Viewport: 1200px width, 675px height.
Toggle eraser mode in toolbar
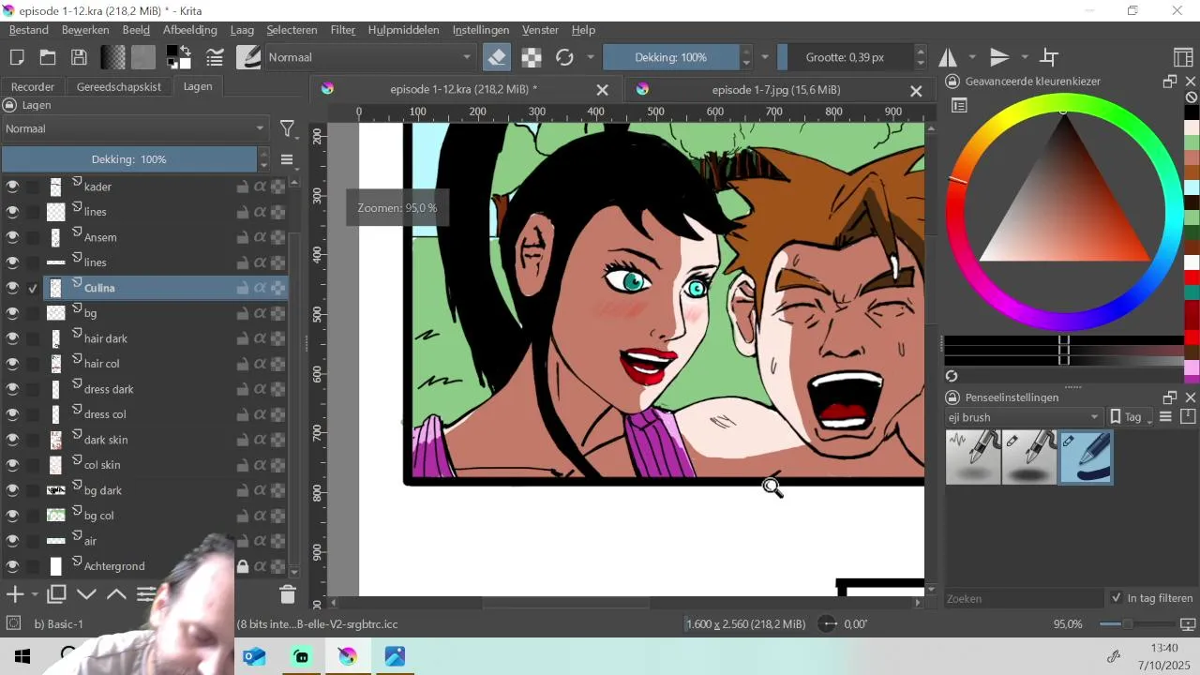tap(497, 57)
